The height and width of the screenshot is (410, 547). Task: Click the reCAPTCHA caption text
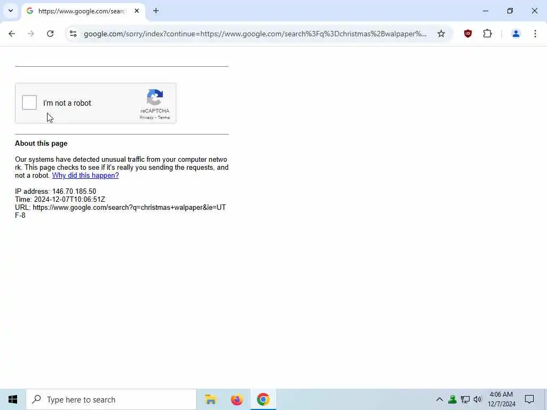pyautogui.click(x=155, y=111)
